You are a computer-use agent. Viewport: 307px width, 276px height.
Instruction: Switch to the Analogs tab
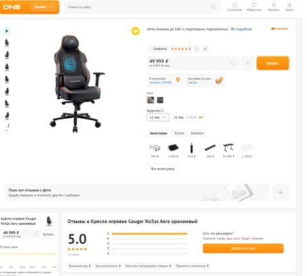[197, 133]
